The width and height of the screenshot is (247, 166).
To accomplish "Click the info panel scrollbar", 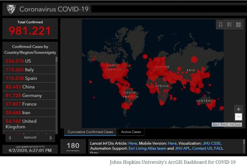I will pyautogui.click(x=244, y=146).
